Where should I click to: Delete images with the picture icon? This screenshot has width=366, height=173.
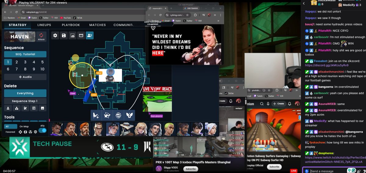coord(42,108)
